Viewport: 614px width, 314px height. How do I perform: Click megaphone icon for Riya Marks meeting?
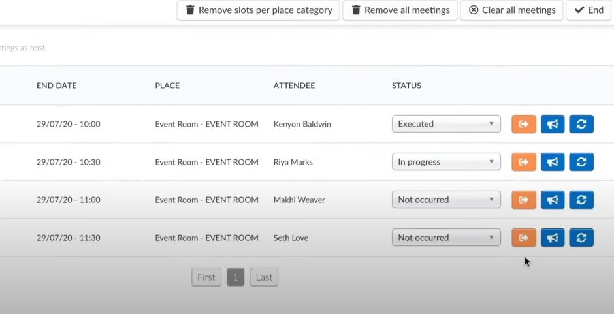553,162
